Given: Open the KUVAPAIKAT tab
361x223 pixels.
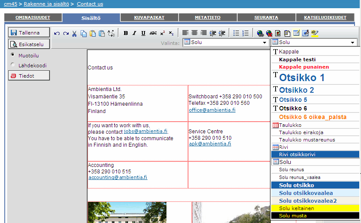Looking at the screenshot, I should pyautogui.click(x=149, y=18).
